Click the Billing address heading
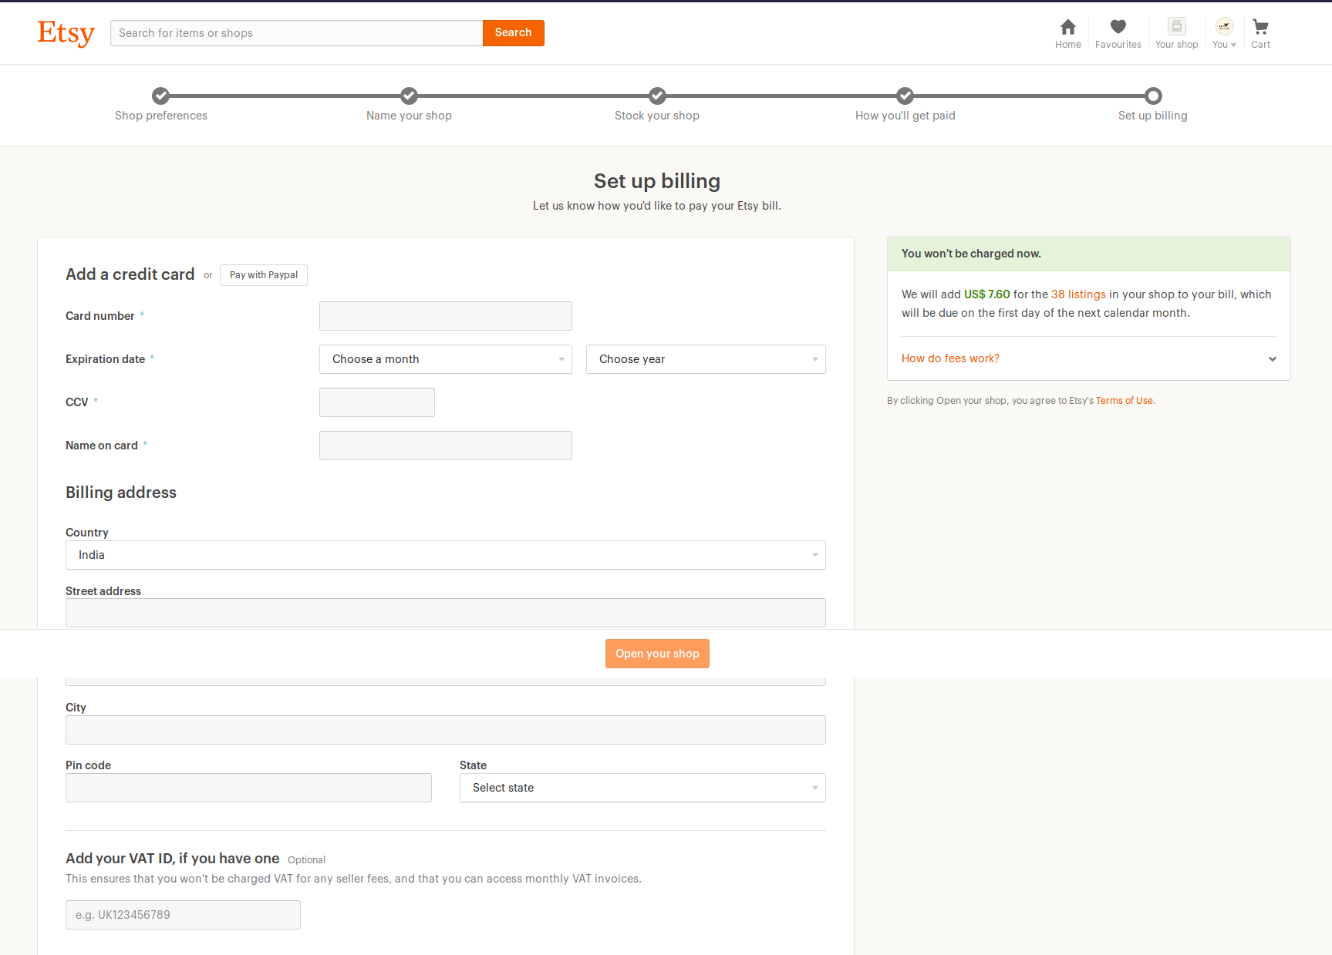 tap(121, 493)
